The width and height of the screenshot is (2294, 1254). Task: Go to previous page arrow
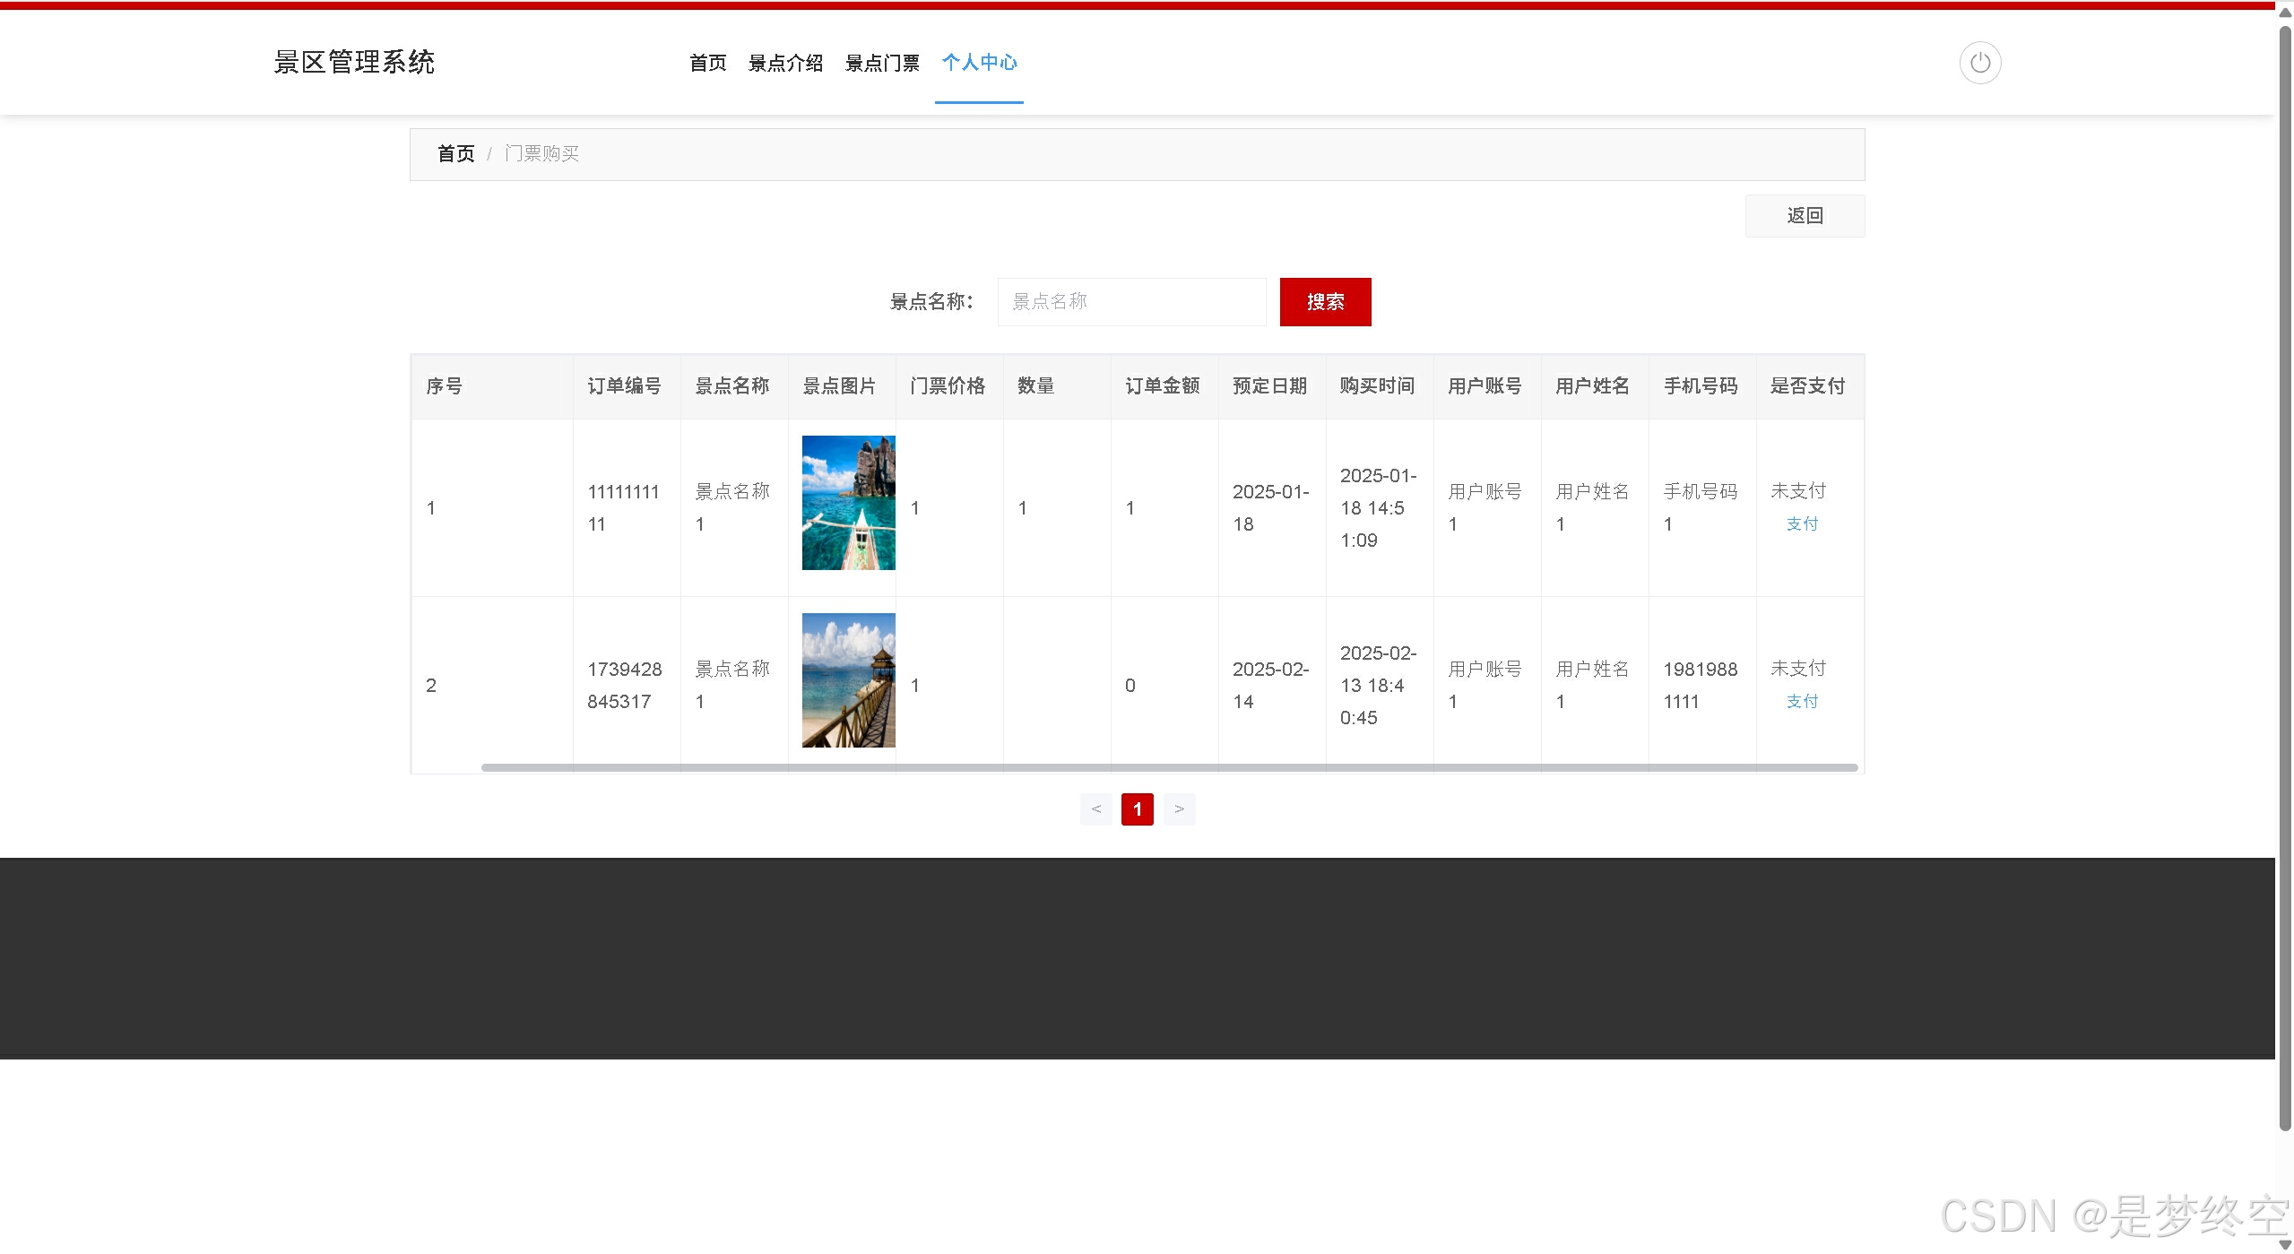pos(1095,809)
